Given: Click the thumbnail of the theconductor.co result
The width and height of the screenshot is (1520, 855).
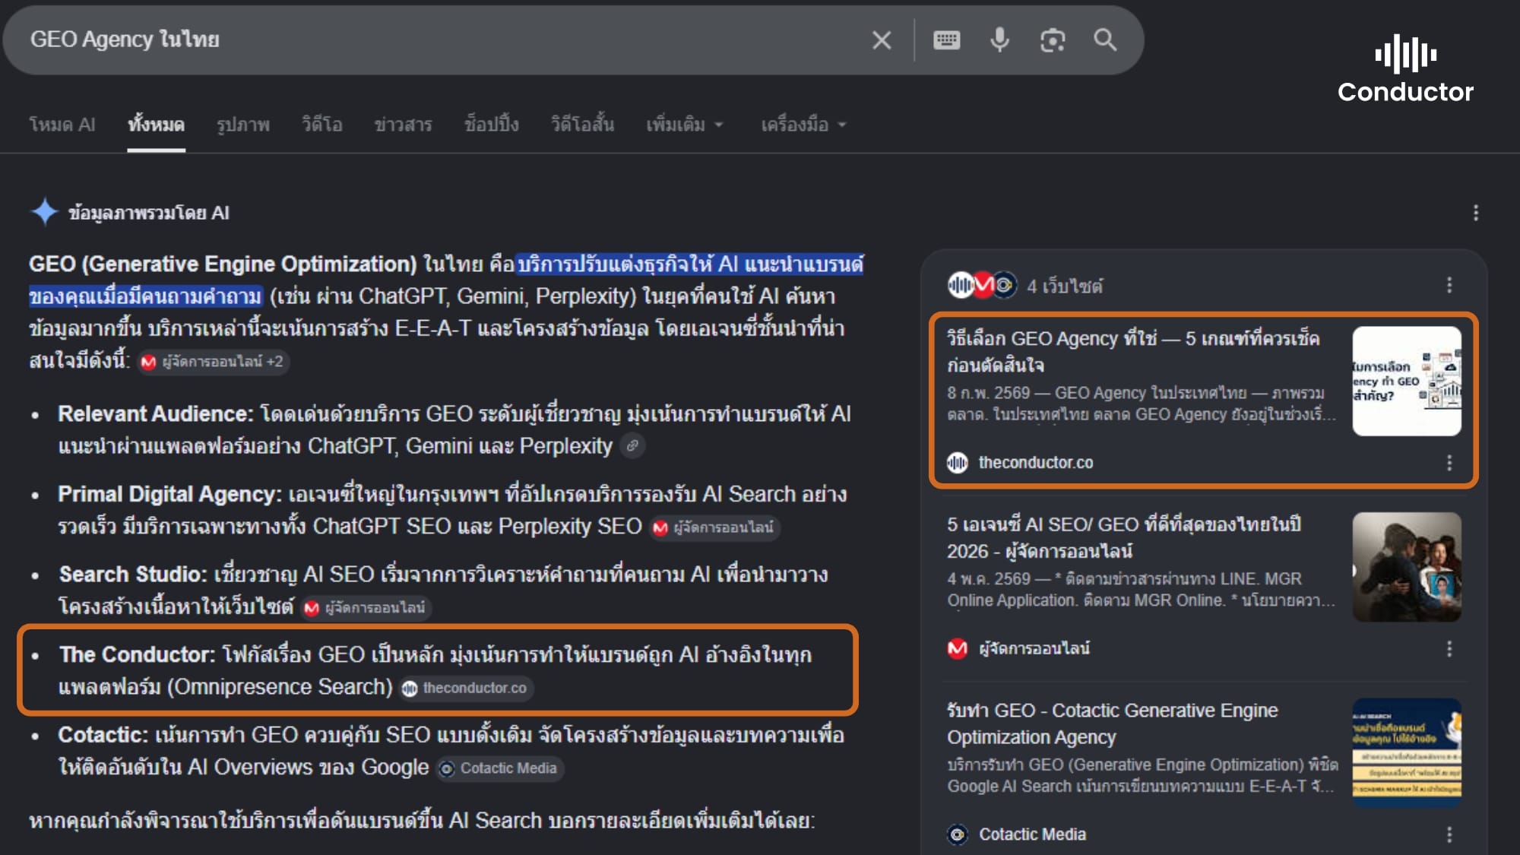Looking at the screenshot, I should (x=1407, y=381).
